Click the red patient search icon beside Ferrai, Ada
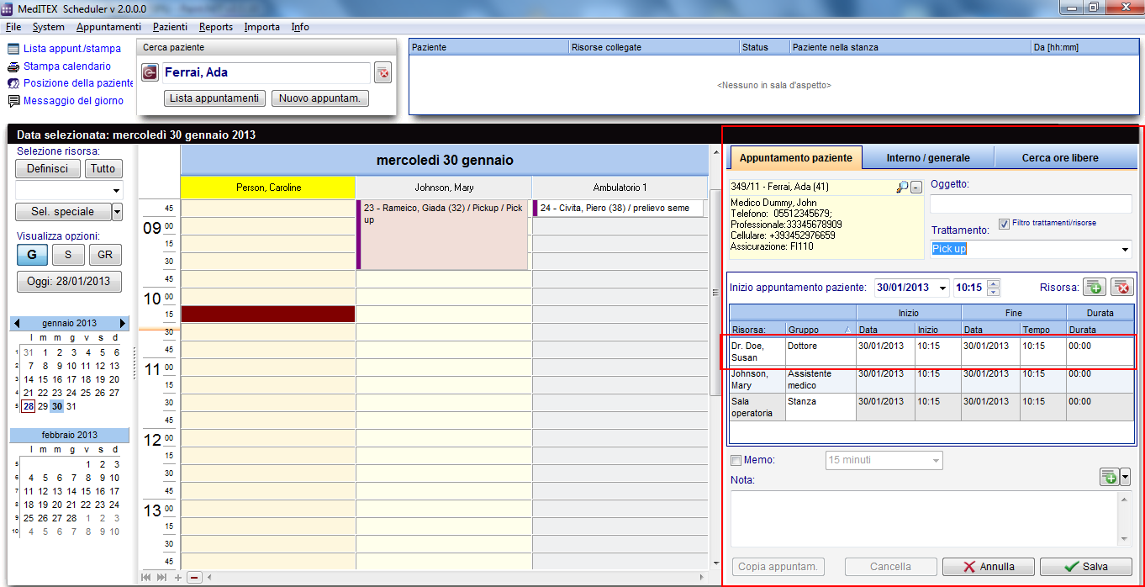Image resolution: width=1145 pixels, height=587 pixels. 150,73
